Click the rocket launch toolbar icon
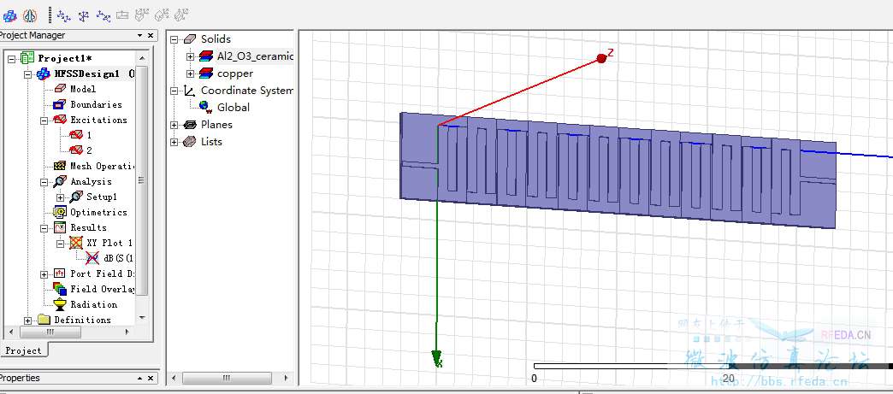Image resolution: width=893 pixels, height=394 pixels. pos(30,15)
